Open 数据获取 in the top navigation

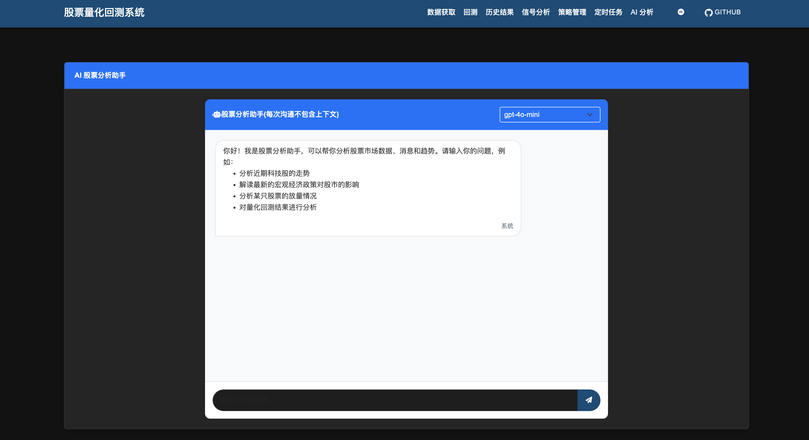(441, 12)
